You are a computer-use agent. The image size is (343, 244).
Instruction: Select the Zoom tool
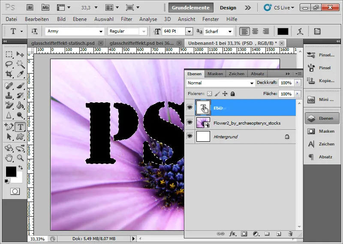pyautogui.click(x=20, y=158)
